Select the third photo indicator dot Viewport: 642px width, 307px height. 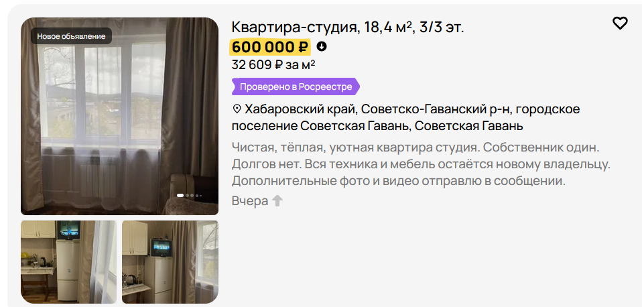pyautogui.click(x=192, y=195)
